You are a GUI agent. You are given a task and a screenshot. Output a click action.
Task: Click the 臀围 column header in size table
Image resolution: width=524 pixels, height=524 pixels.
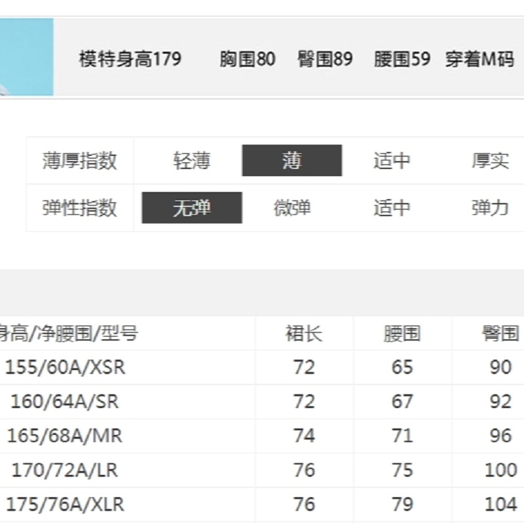tap(500, 334)
